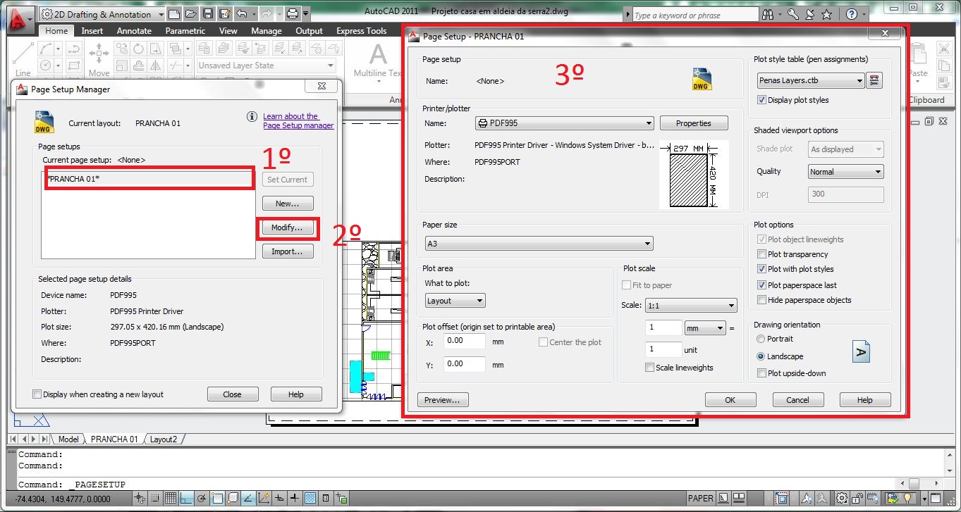Disable the Plot paperspace last checkbox
The height and width of the screenshot is (512, 961).
click(761, 285)
